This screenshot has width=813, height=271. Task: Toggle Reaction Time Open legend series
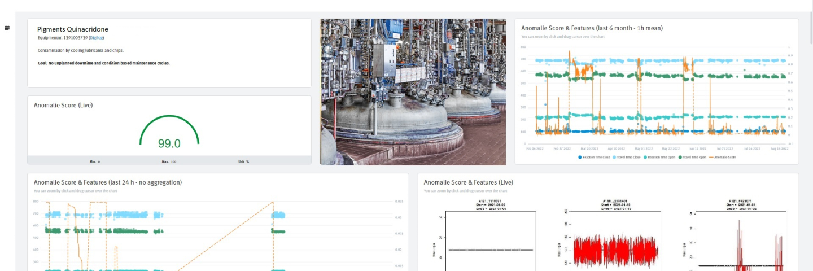click(x=661, y=157)
